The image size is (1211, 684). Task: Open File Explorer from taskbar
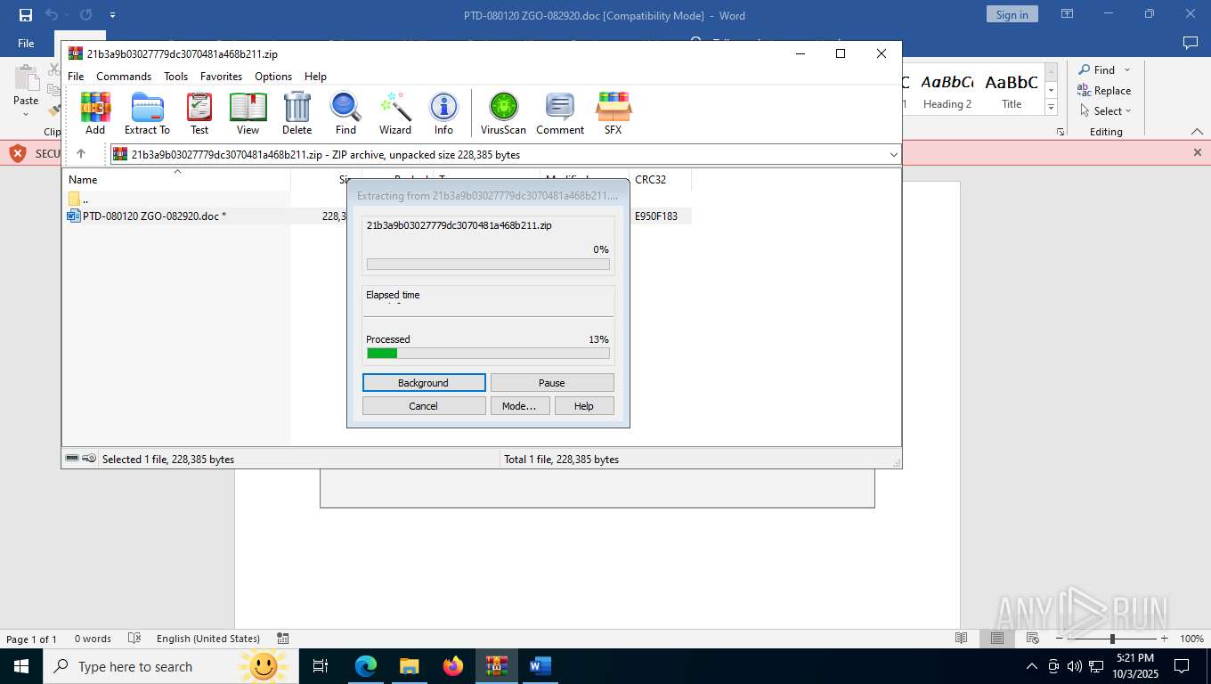(x=410, y=666)
